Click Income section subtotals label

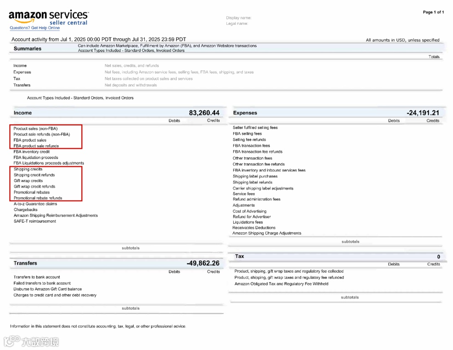pyautogui.click(x=130, y=248)
